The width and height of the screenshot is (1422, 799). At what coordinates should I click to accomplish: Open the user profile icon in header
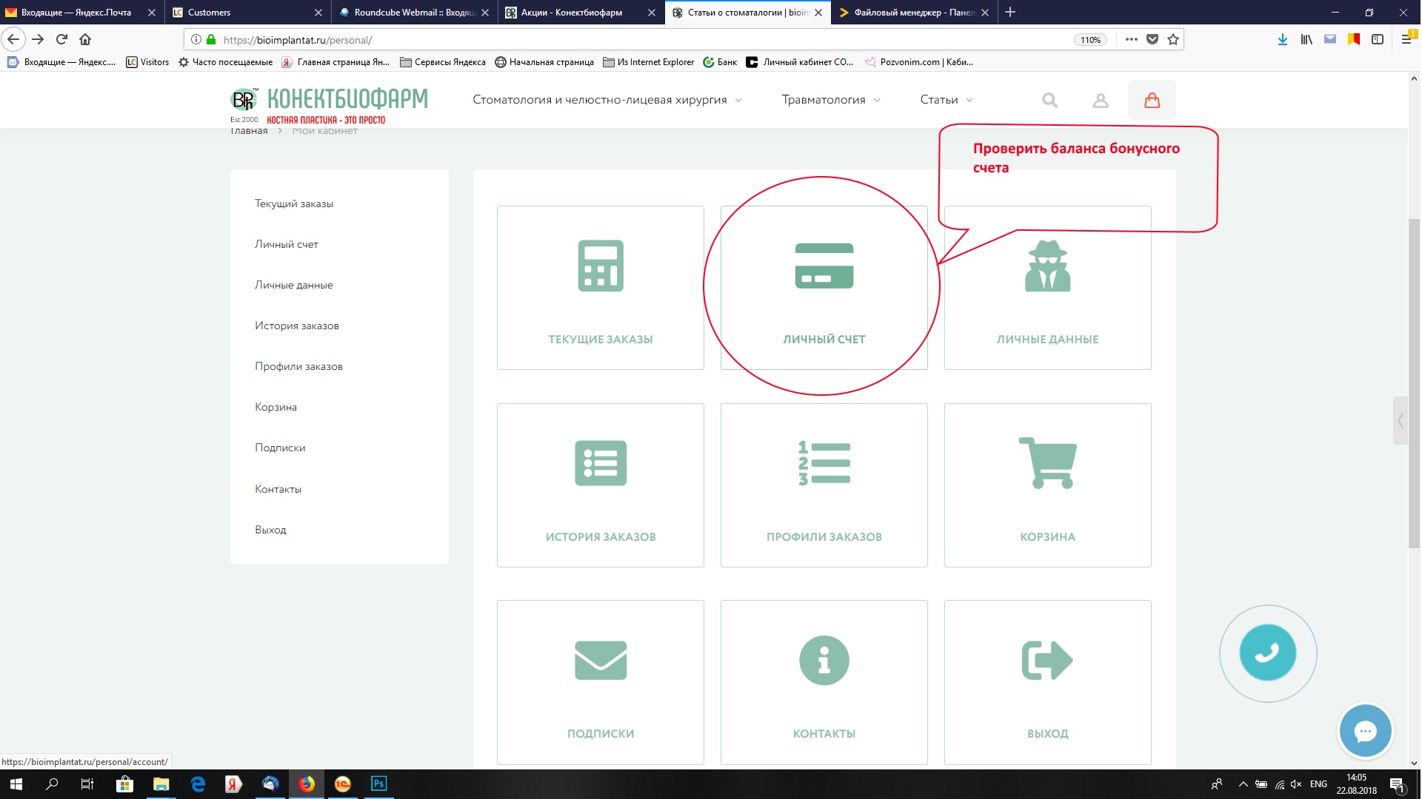click(x=1101, y=101)
